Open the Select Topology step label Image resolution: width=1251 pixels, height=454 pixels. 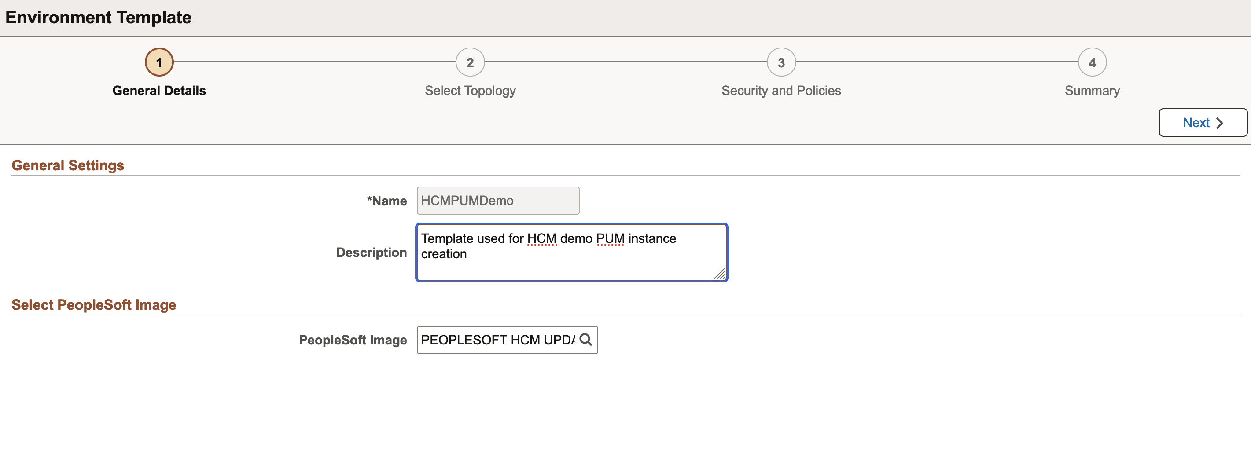point(470,91)
